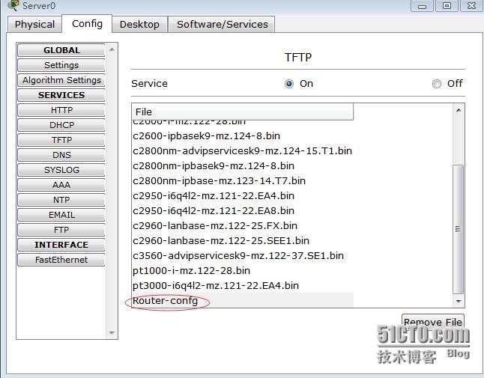Click the sidebar scroll-up arrow
This screenshot has width=484, height=378.
point(112,49)
